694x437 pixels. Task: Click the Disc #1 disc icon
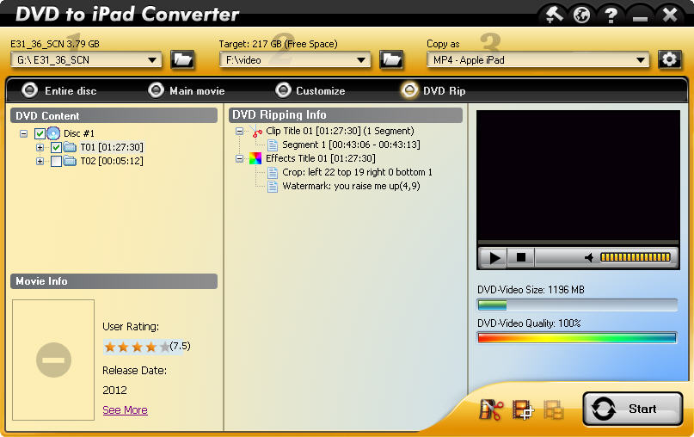pyautogui.click(x=53, y=133)
